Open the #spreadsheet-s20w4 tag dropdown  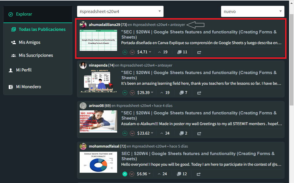pyautogui.click(x=120, y=12)
